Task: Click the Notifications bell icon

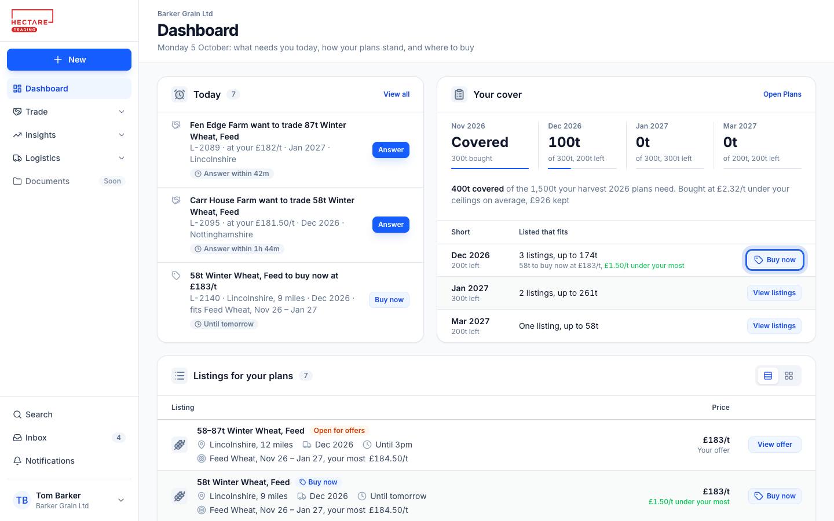Action: click(x=17, y=461)
